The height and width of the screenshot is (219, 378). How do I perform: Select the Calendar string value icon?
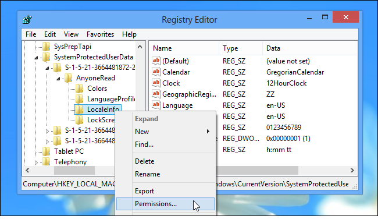(156, 72)
